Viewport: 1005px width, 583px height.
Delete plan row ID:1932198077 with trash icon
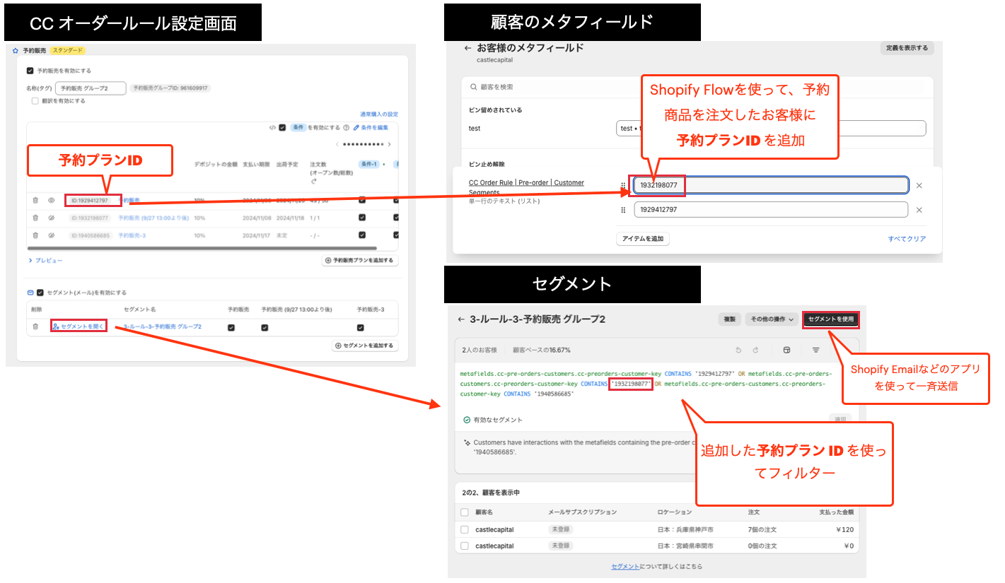pos(35,218)
